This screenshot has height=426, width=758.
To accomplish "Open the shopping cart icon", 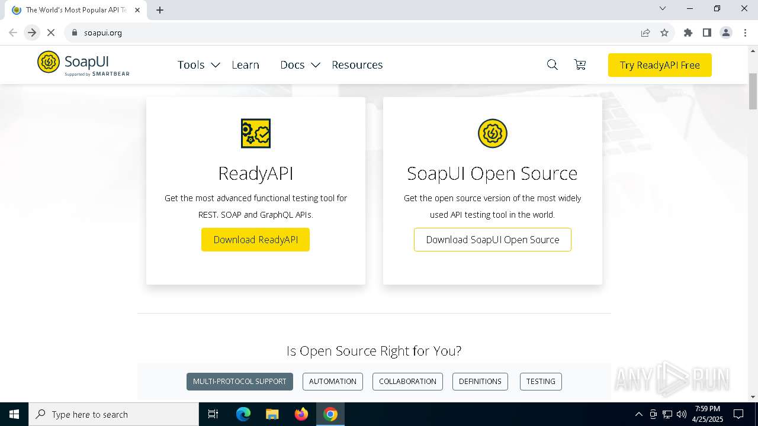I will point(580,65).
